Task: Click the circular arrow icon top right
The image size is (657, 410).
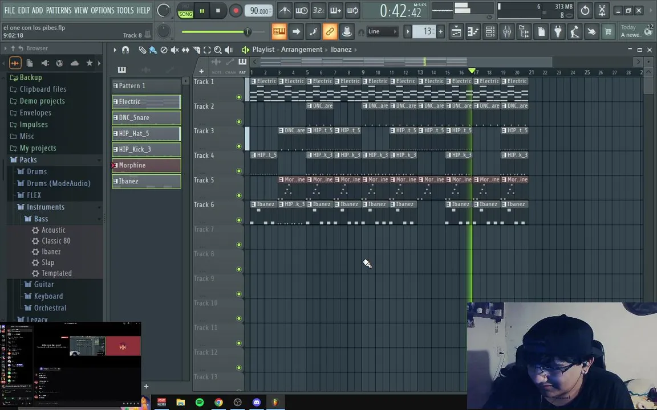Action: (x=585, y=10)
